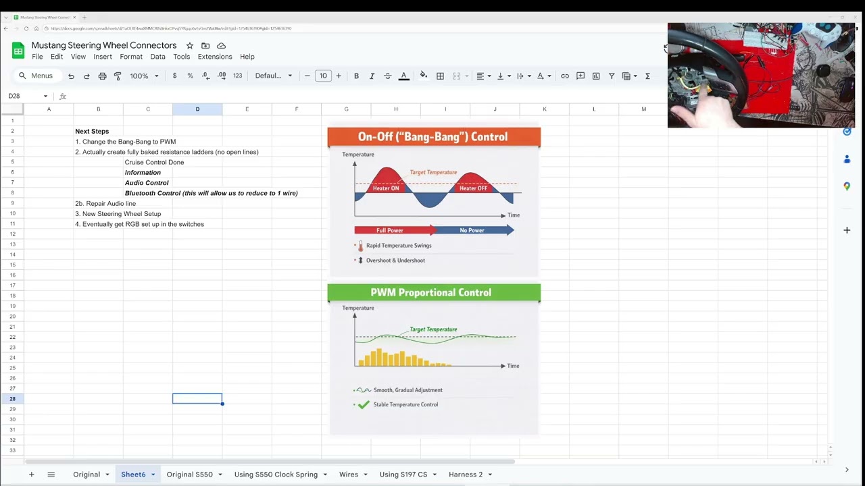The width and height of the screenshot is (865, 486).
Task: Open the Edit menu
Action: [57, 57]
